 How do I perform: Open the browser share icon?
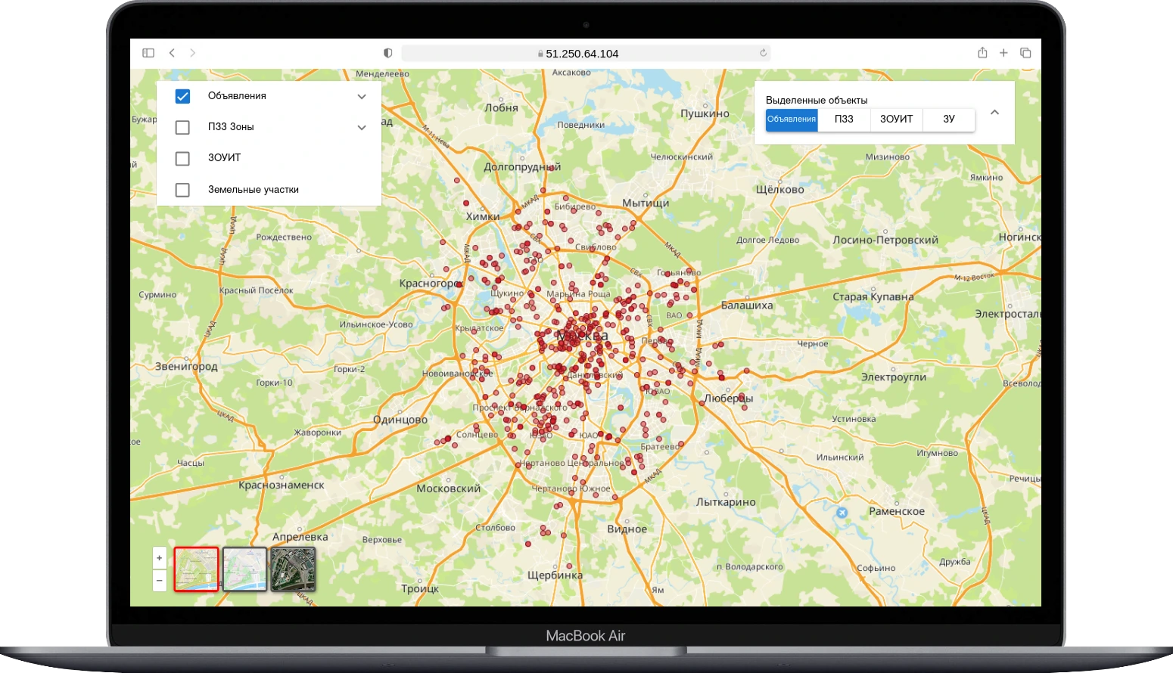tap(982, 53)
